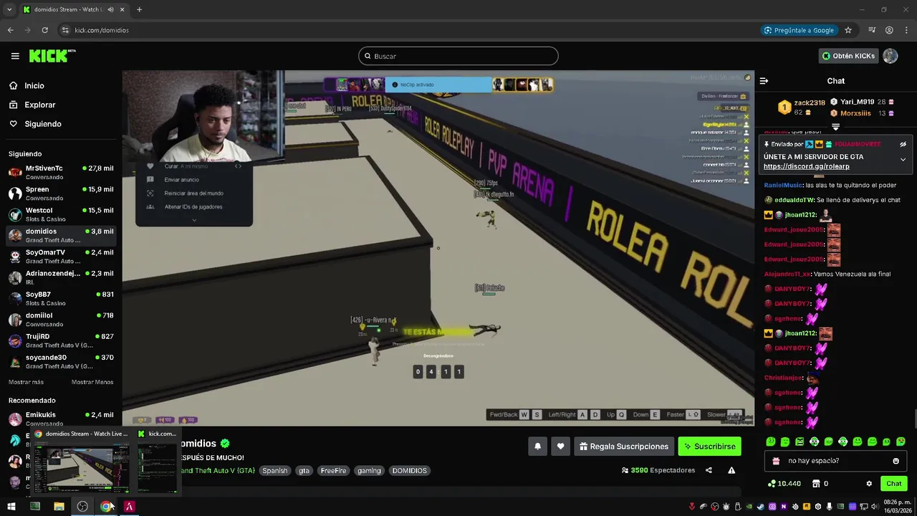Insert the last crying green emote

pyautogui.click(x=901, y=441)
